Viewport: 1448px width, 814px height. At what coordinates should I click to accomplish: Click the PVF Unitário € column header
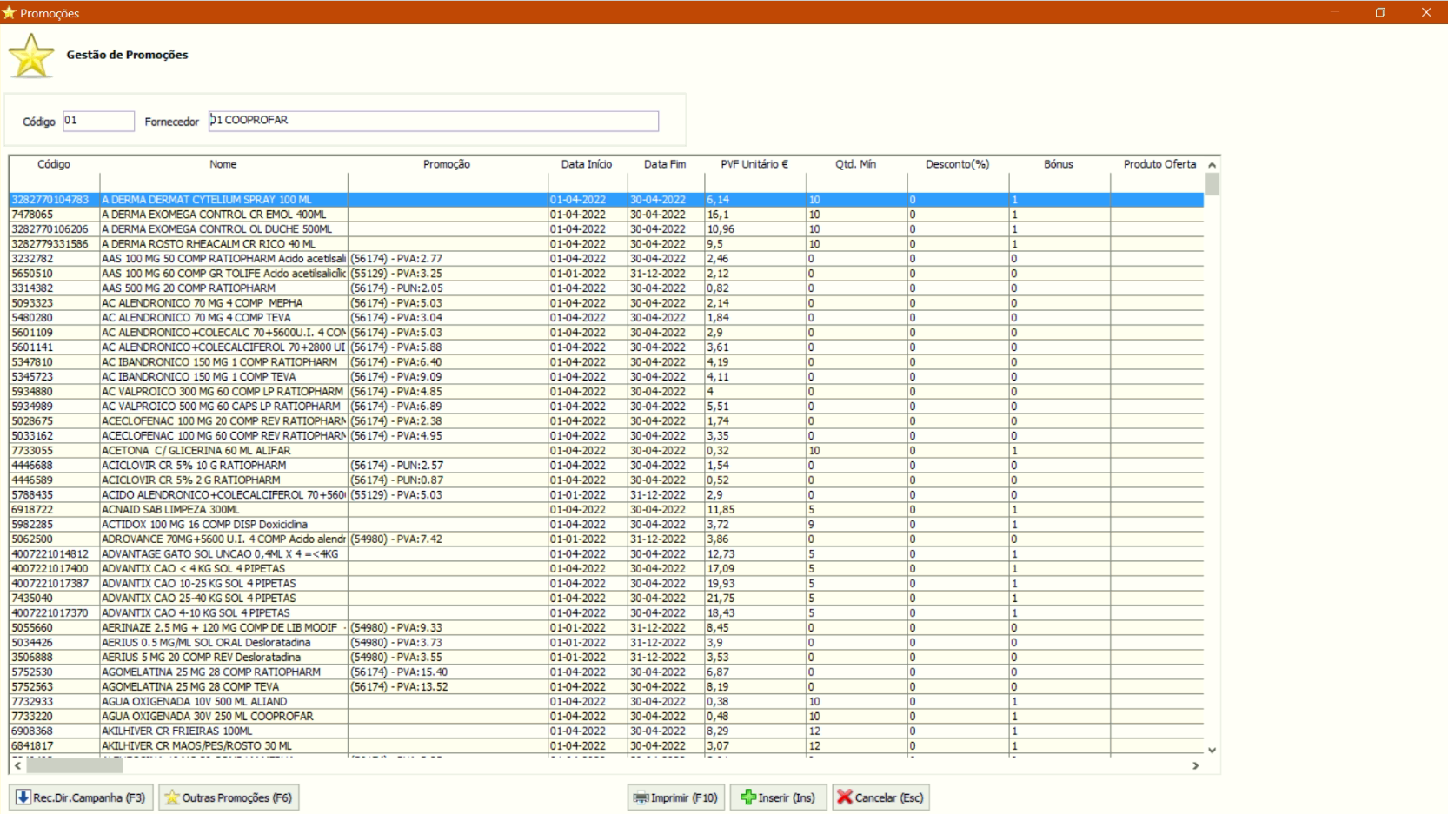pyautogui.click(x=754, y=164)
